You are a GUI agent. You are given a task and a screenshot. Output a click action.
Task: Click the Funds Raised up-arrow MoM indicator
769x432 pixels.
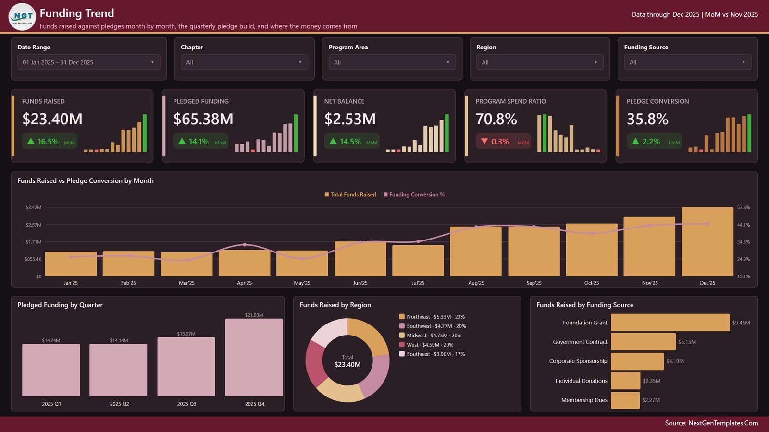click(31, 141)
